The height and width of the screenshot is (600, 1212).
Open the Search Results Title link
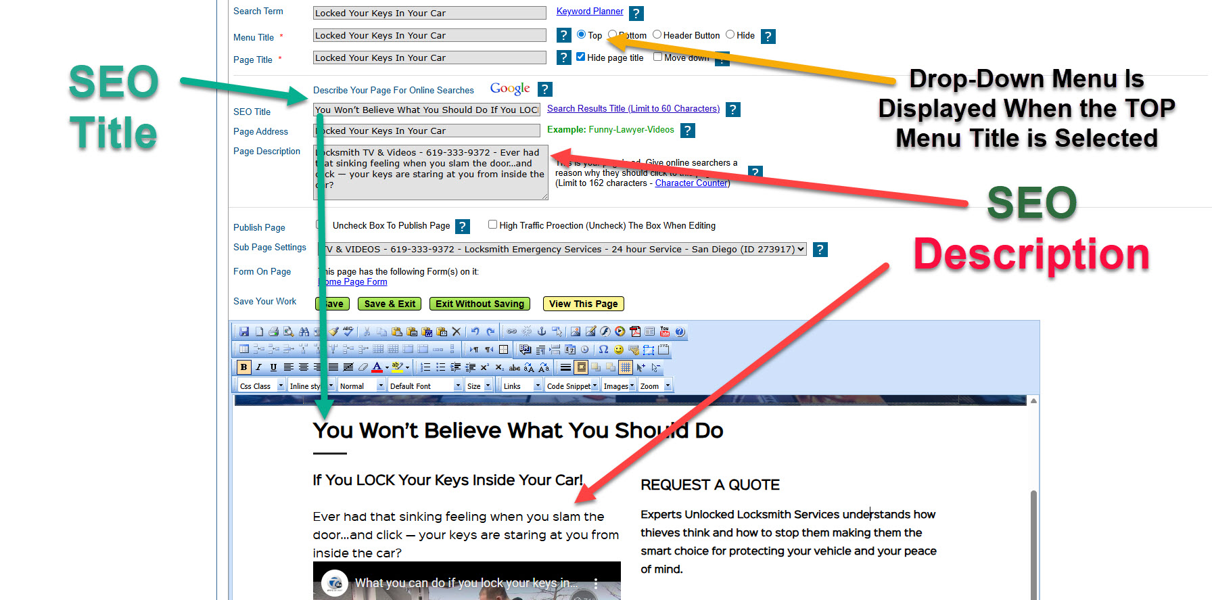click(633, 108)
